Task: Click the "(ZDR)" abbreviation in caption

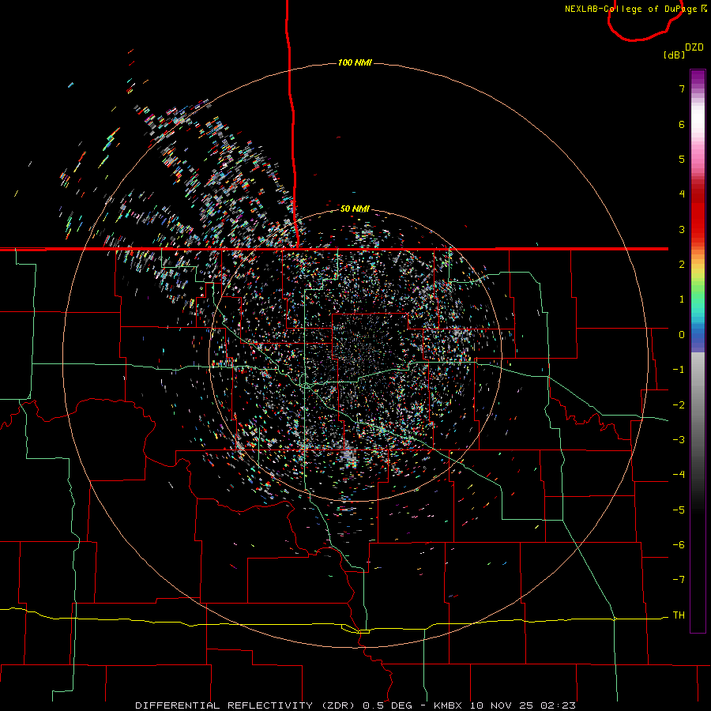Action: (339, 705)
